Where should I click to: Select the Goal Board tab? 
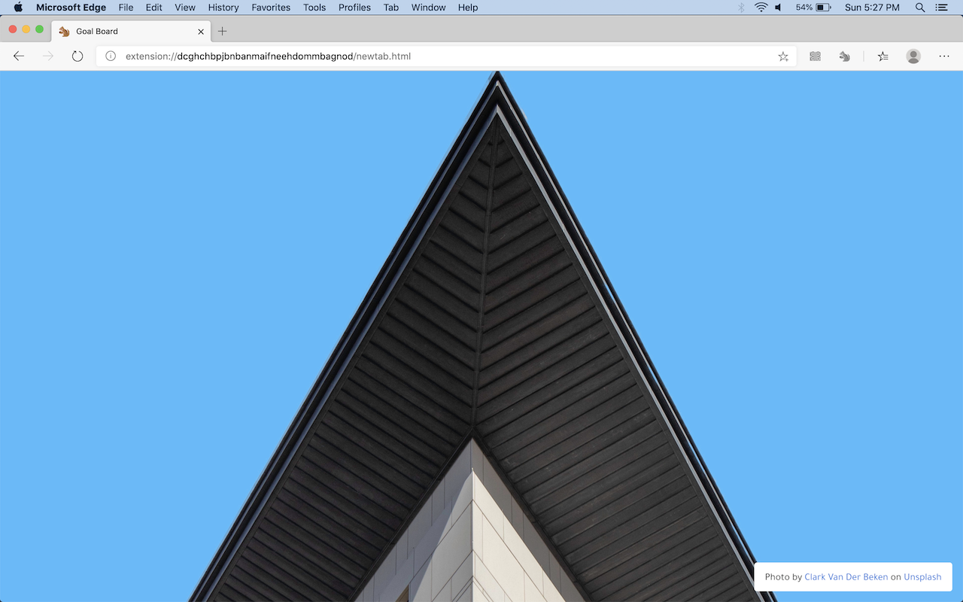point(132,32)
